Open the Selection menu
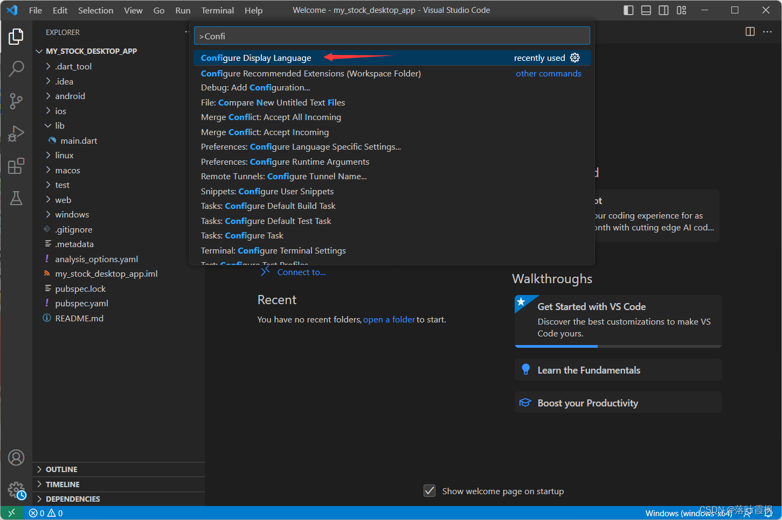 [x=95, y=10]
